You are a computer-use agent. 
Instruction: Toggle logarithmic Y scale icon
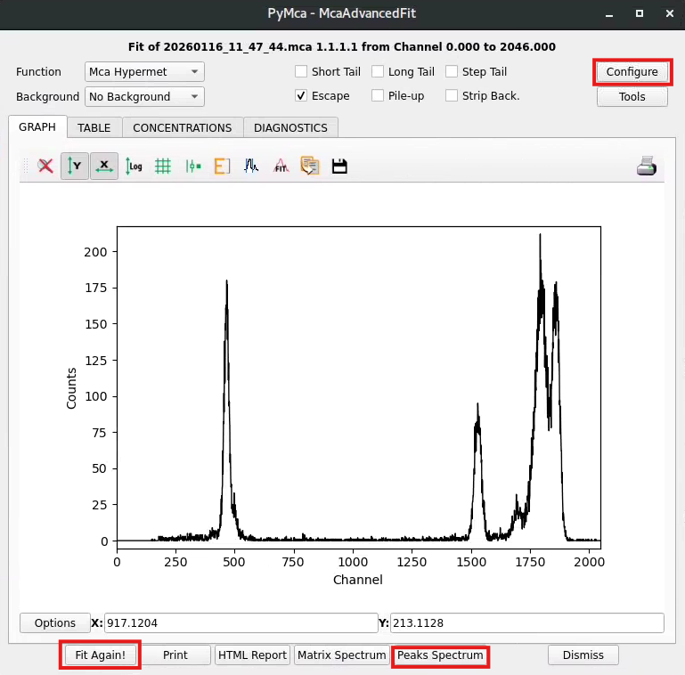pos(134,167)
